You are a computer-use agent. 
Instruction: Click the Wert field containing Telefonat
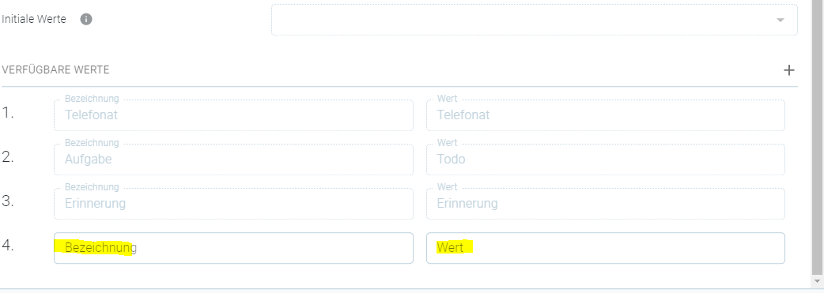click(x=606, y=115)
